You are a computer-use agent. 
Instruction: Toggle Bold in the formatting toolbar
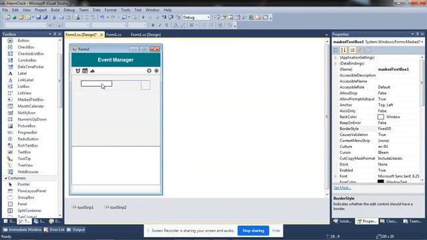pos(153,25)
